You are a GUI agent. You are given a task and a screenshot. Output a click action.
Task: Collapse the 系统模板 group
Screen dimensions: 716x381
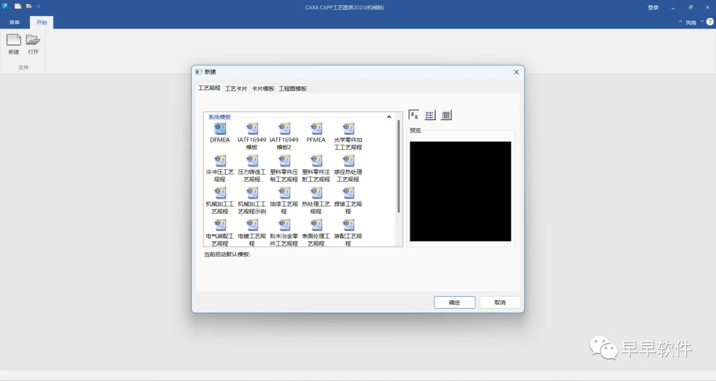tap(389, 117)
